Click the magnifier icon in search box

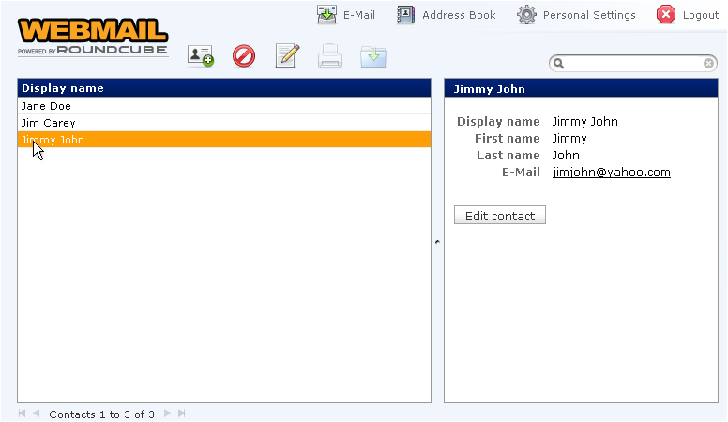[x=559, y=64]
